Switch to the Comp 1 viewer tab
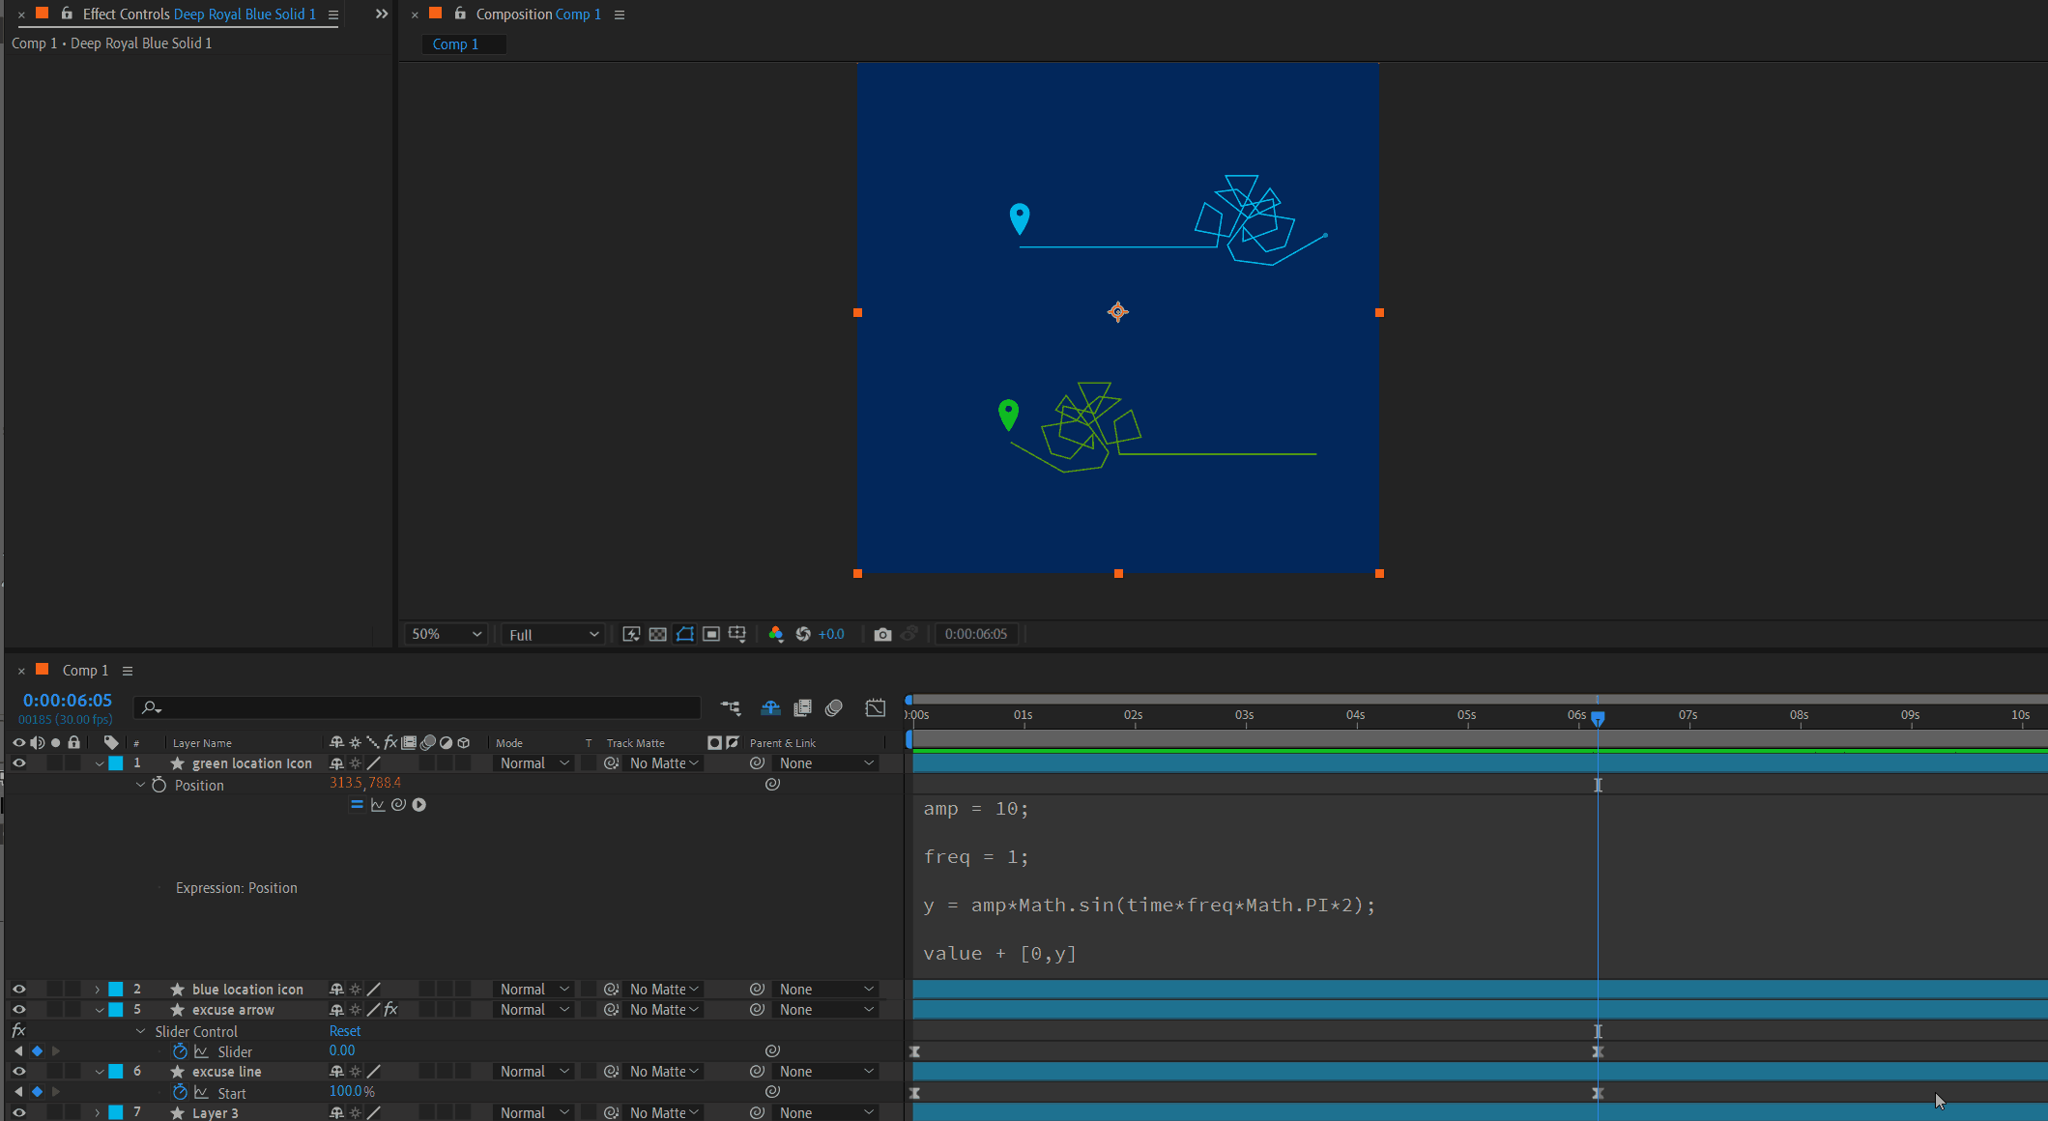This screenshot has width=2048, height=1121. pos(455,44)
